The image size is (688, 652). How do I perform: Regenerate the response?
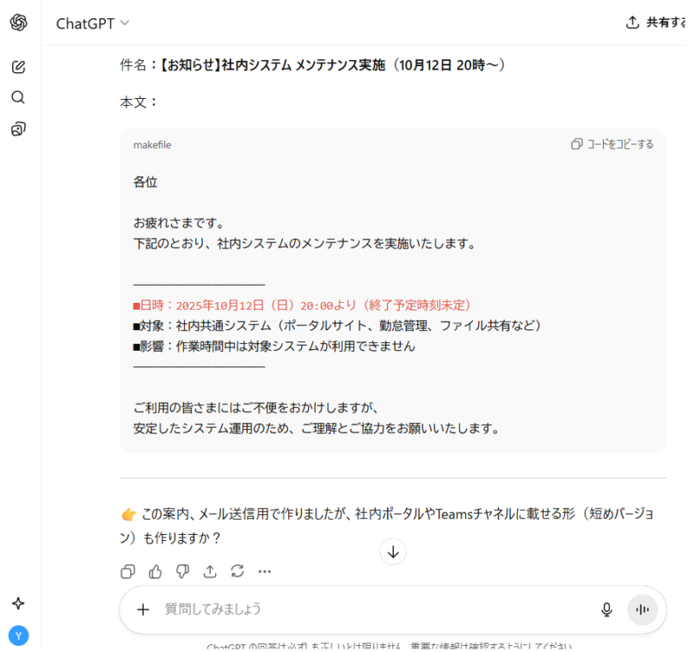coord(237,571)
